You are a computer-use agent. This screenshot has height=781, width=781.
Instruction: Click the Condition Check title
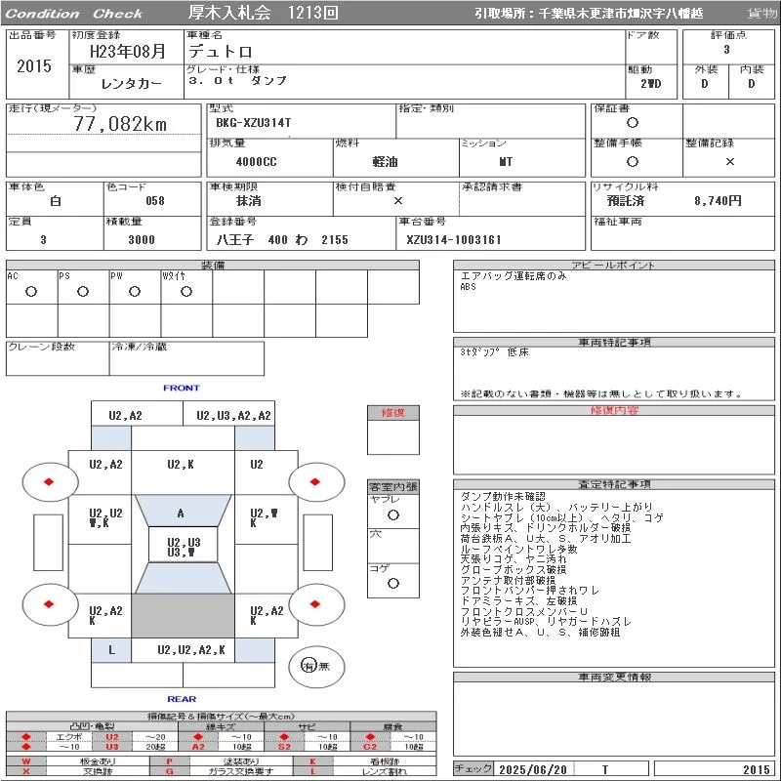[74, 14]
